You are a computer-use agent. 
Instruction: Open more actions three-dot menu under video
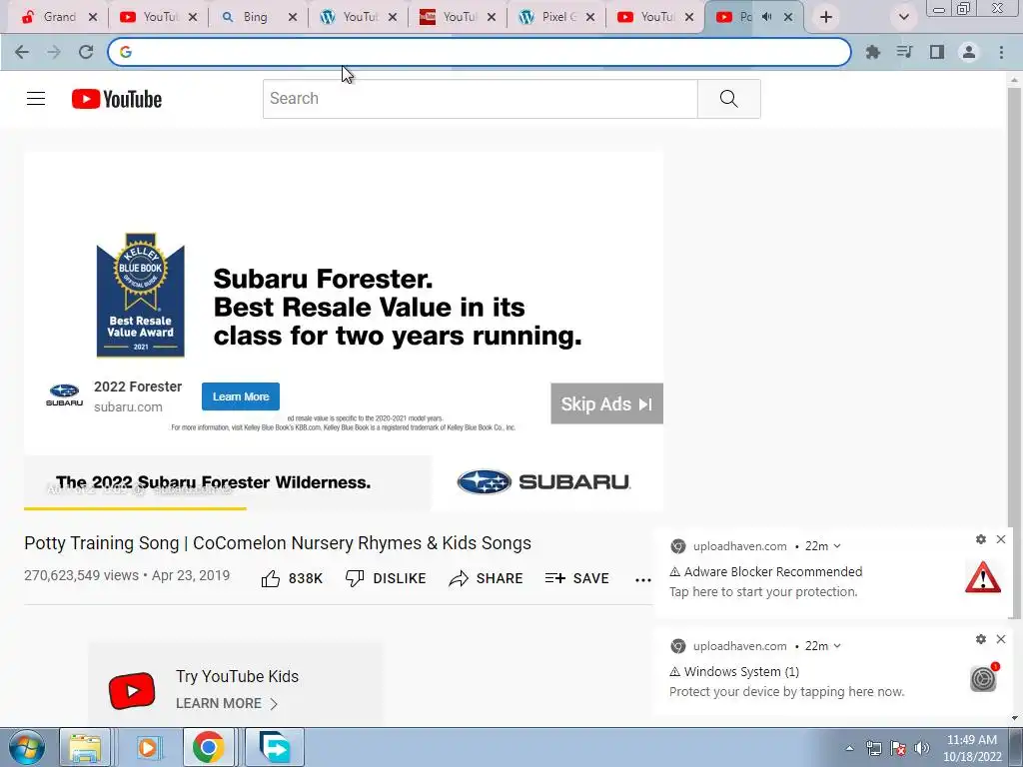[x=642, y=580]
